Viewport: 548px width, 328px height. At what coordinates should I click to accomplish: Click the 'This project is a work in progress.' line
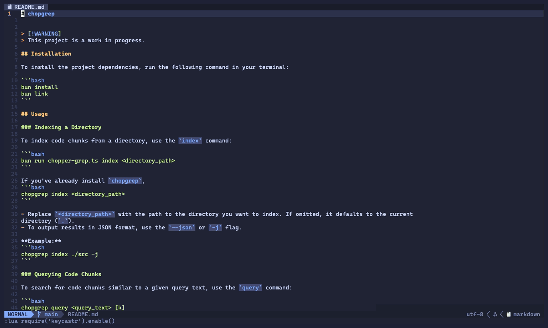pyautogui.click(x=86, y=40)
